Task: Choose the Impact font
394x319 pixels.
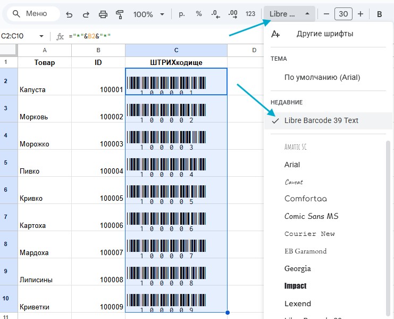Action: click(x=295, y=286)
